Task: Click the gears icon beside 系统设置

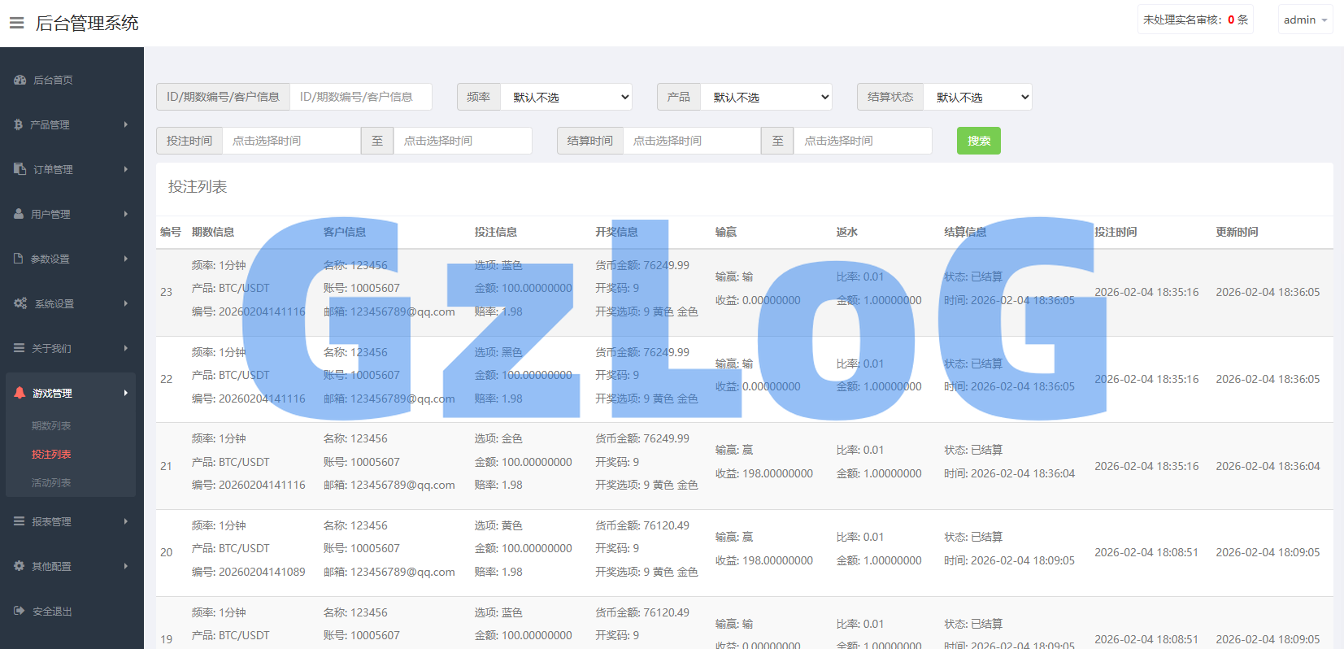Action: [20, 303]
